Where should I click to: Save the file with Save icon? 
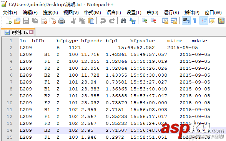(x=26, y=21)
